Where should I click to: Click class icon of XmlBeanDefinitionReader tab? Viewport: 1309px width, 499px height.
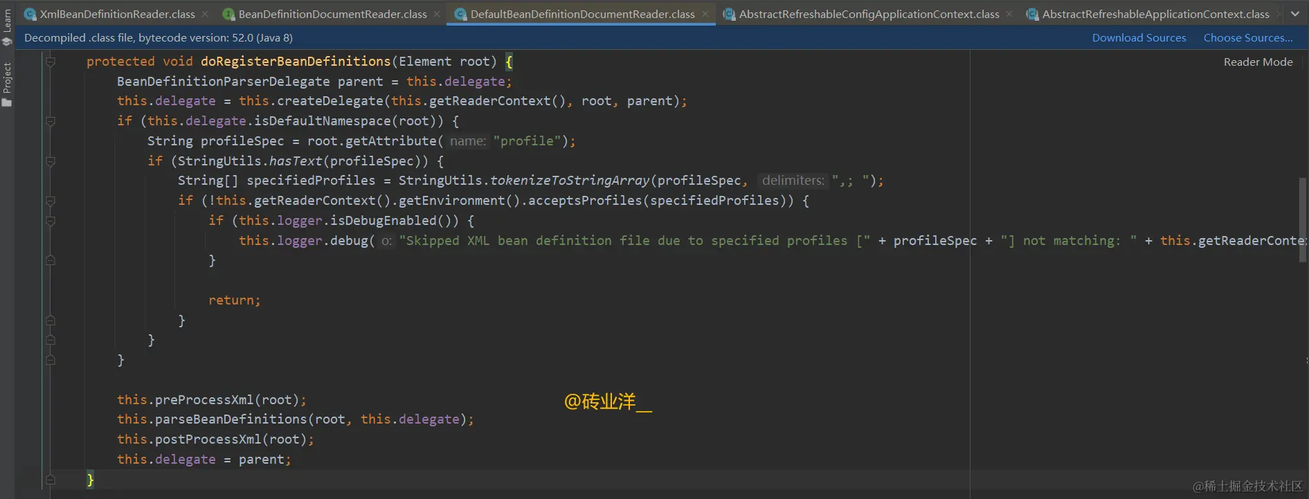(x=30, y=14)
